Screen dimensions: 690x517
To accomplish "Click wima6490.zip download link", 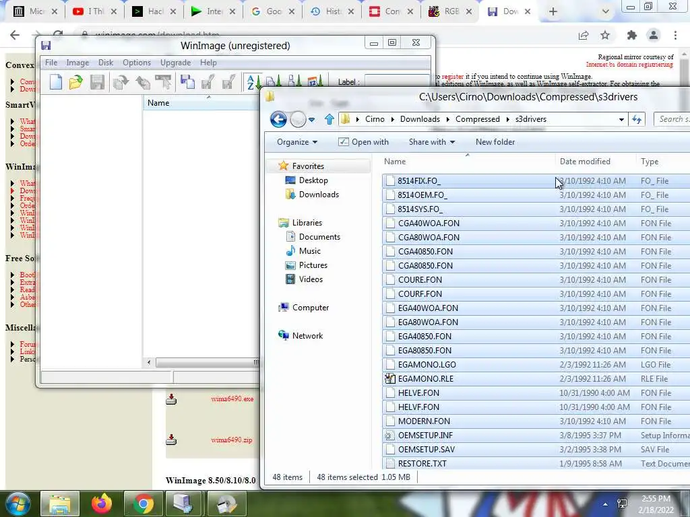I will click(232, 440).
